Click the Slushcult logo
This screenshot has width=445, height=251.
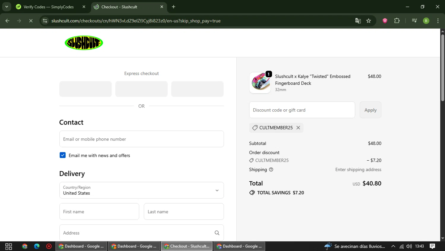[x=84, y=43]
